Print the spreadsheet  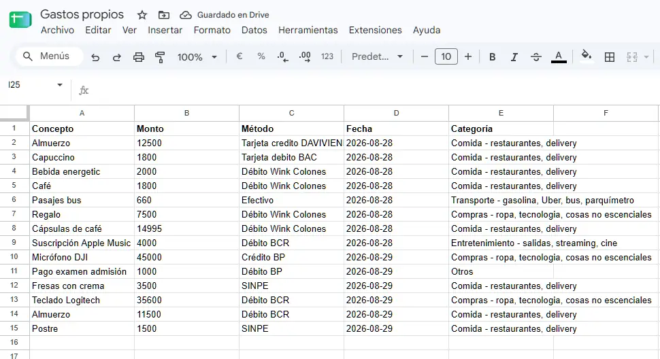[139, 56]
